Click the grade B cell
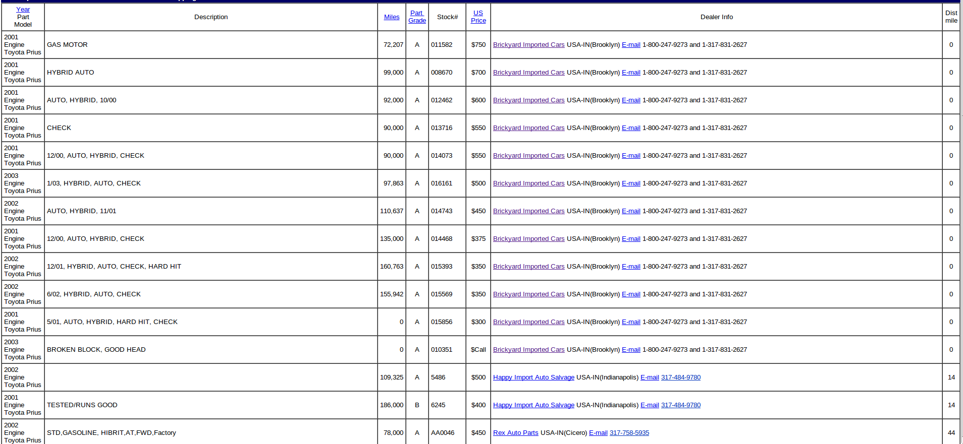963x444 pixels. [x=417, y=405]
